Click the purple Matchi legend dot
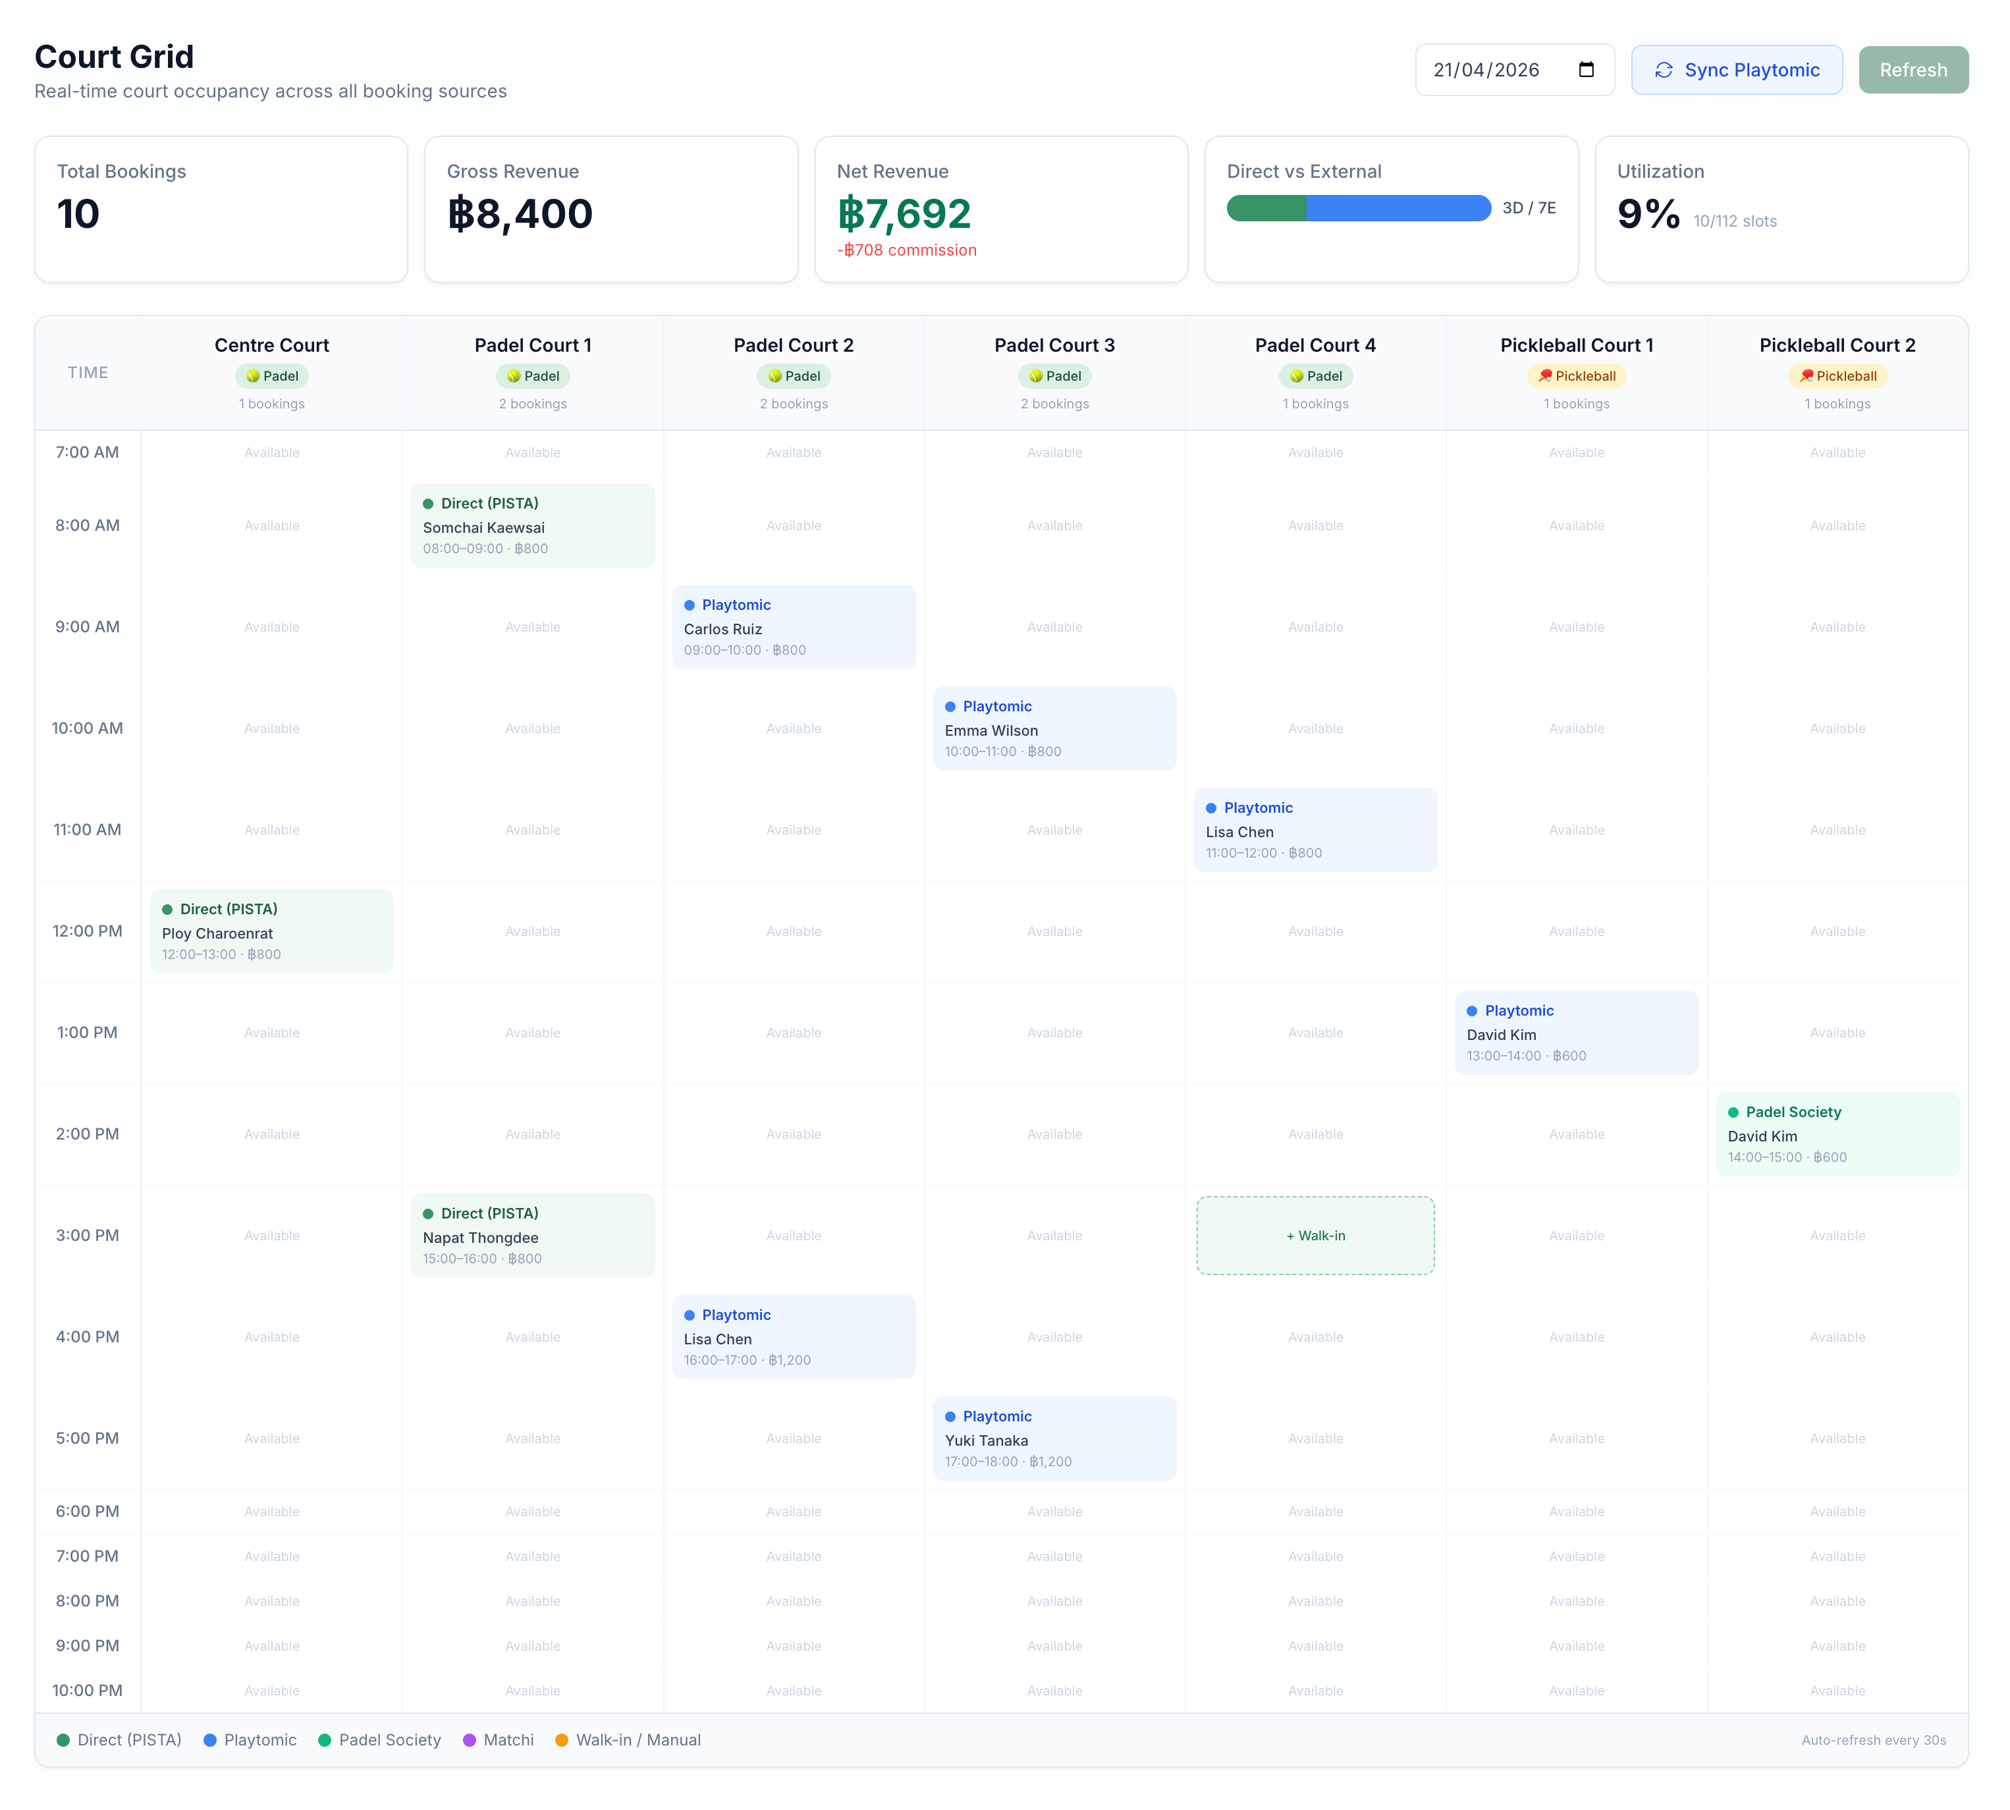This screenshot has width=2010, height=1810. pos(470,1740)
